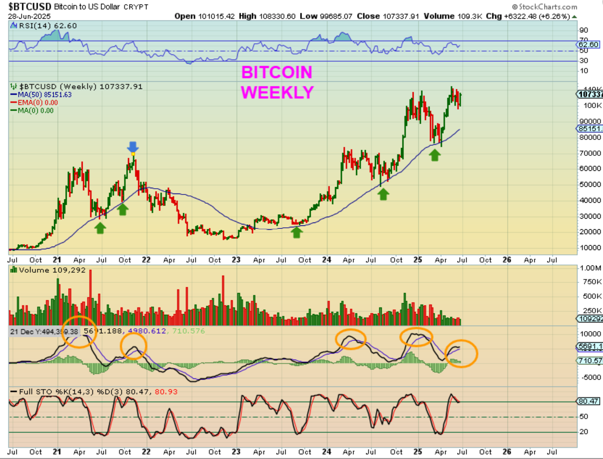The image size is (603, 459).
Task: Click the bars icon beside Volume 109,292
Action: (x=14, y=270)
